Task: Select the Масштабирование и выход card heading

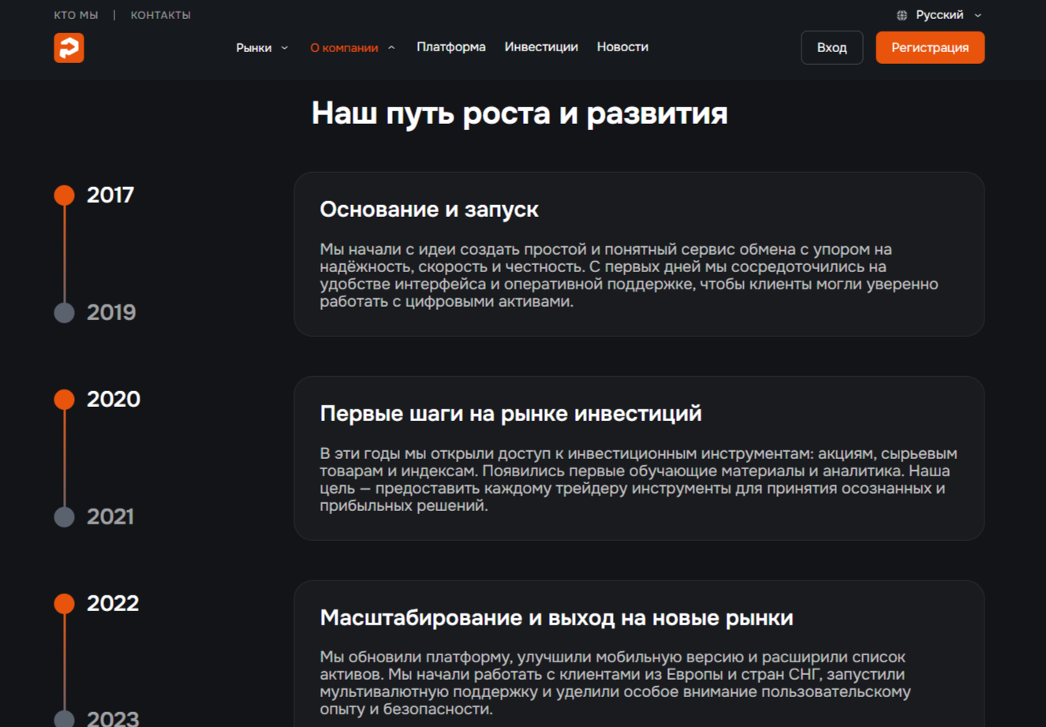Action: [556, 618]
